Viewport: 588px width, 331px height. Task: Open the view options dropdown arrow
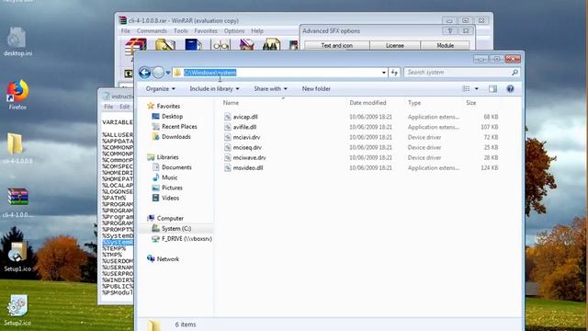tap(476, 89)
